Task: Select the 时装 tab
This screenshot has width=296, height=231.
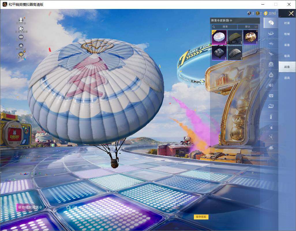Action: (x=287, y=23)
